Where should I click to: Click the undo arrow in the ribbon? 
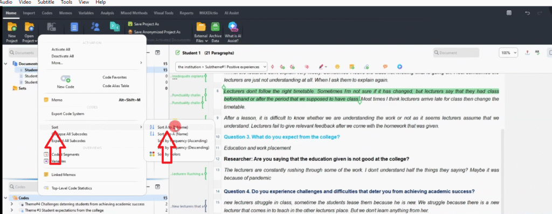[527, 13]
